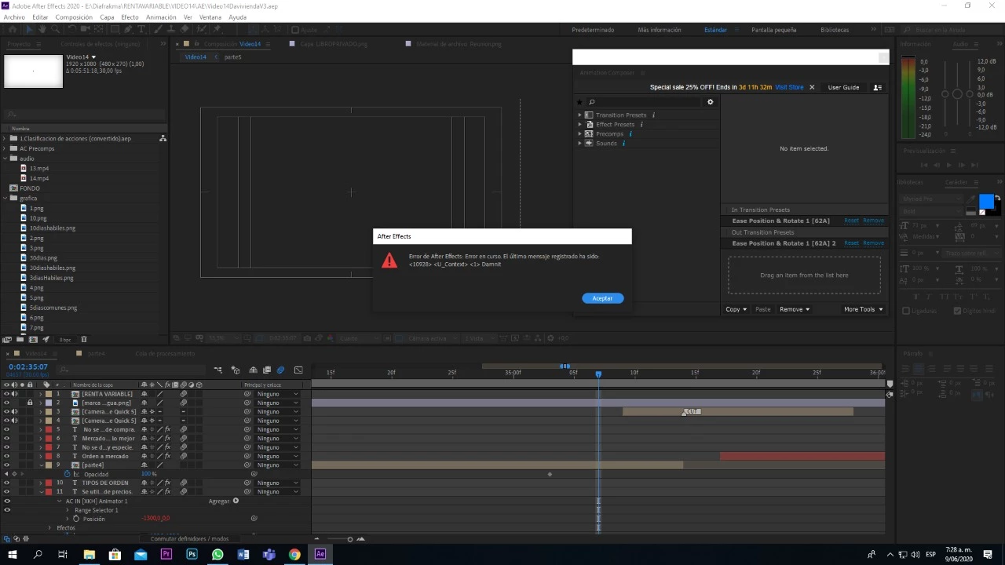
Task: Open the User Guide button
Action: point(843,87)
